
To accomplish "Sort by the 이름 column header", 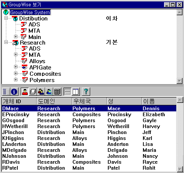I will click(x=159, y=101).
